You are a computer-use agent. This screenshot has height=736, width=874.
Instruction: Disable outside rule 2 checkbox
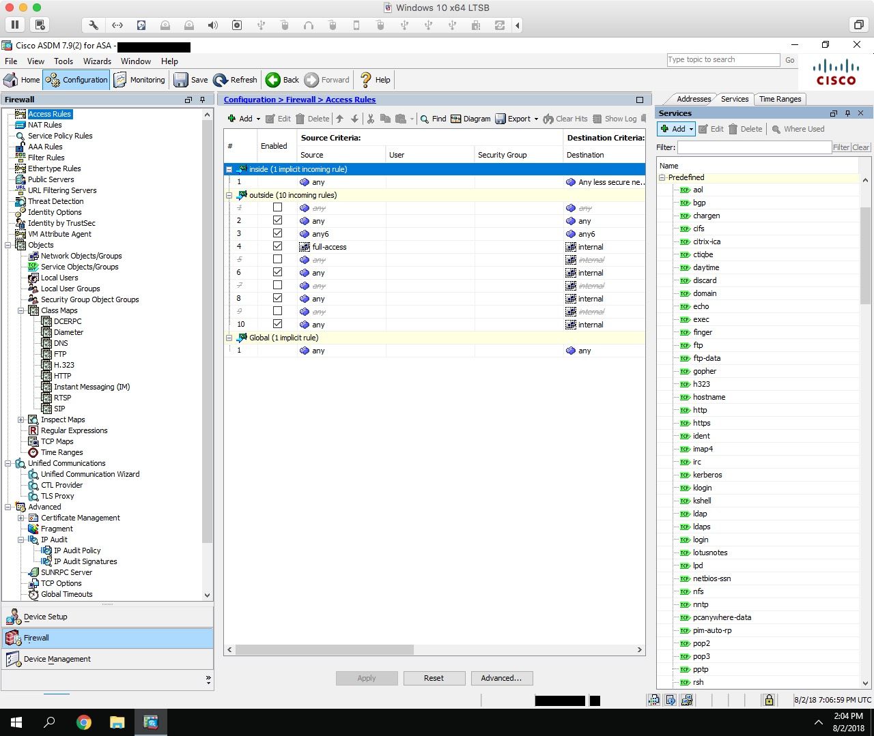point(277,220)
